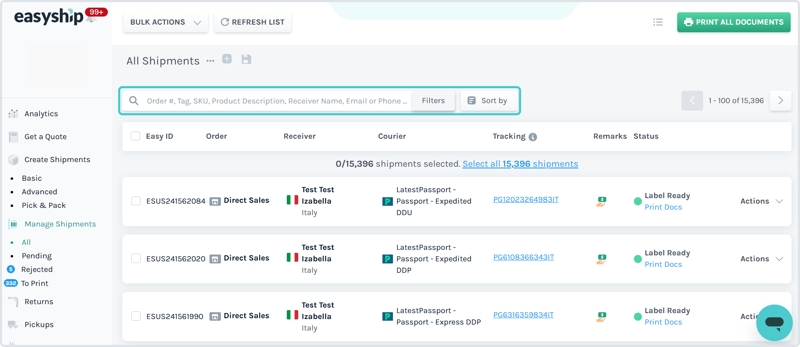Check the box for shipment ESUS241562084

point(136,201)
